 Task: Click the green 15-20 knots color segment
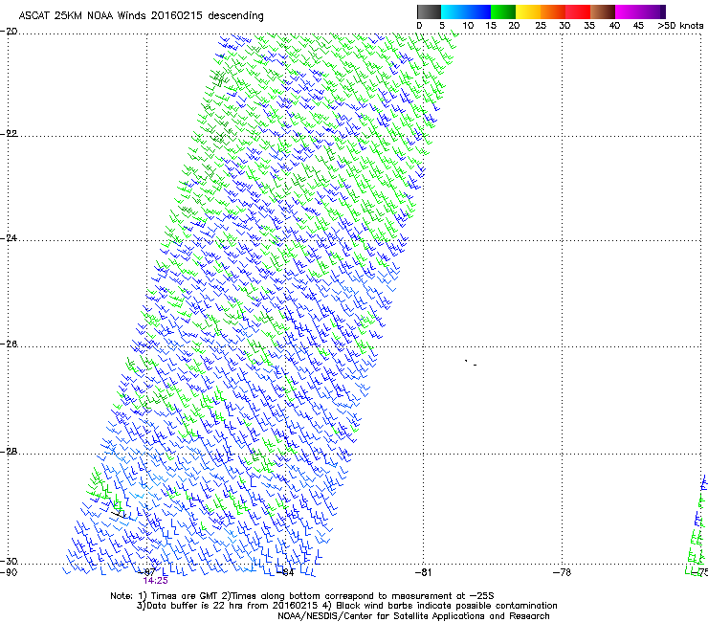pyautogui.click(x=503, y=11)
